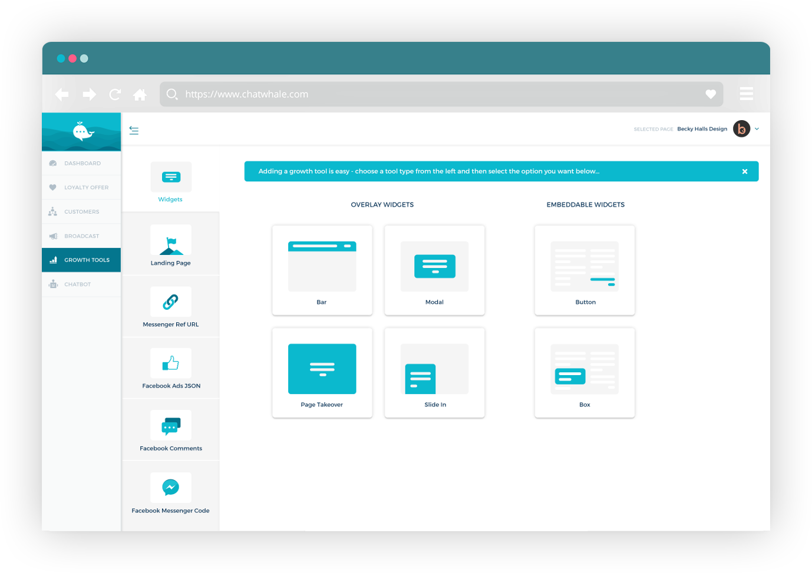The height and width of the screenshot is (573, 812).
Task: Select the Facebook Ads JSON tool type
Action: [170, 368]
